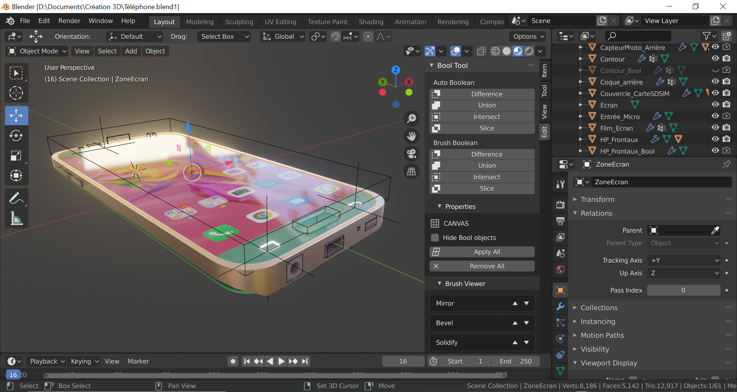Viewport: 737px width, 392px height.
Task: Expand the Transform panel
Action: tap(598, 200)
